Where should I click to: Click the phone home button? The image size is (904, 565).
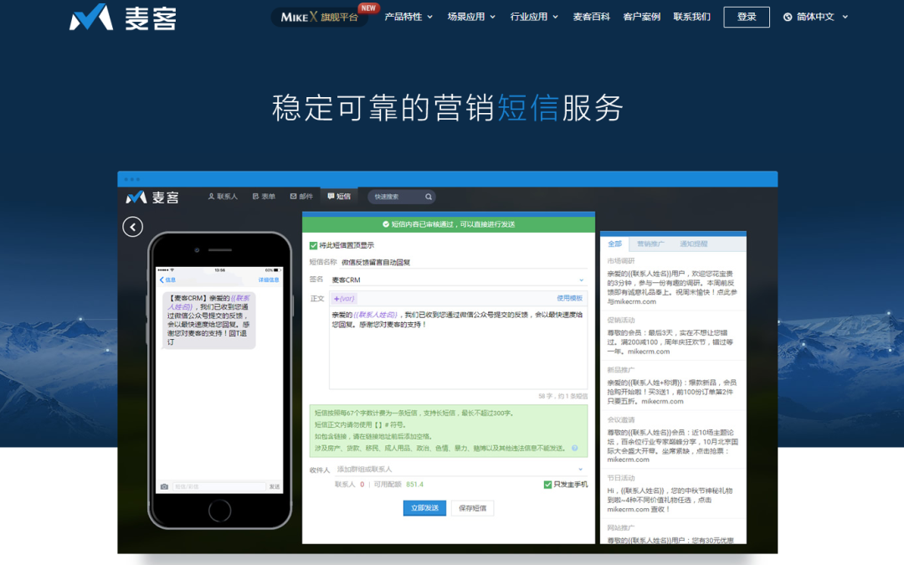[219, 511]
